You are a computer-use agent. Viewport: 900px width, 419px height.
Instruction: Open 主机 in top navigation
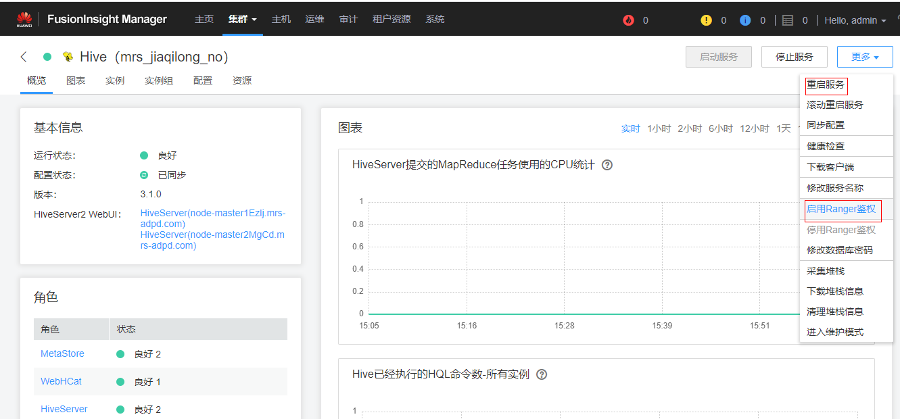click(x=281, y=20)
